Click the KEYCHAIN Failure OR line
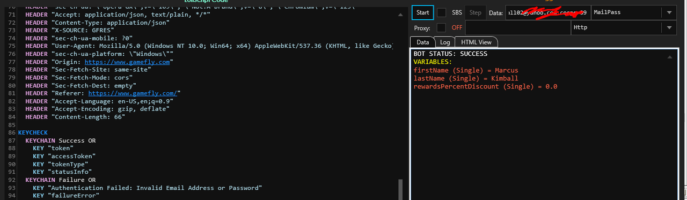Screen dimensions: 687x200 [x=60, y=180]
